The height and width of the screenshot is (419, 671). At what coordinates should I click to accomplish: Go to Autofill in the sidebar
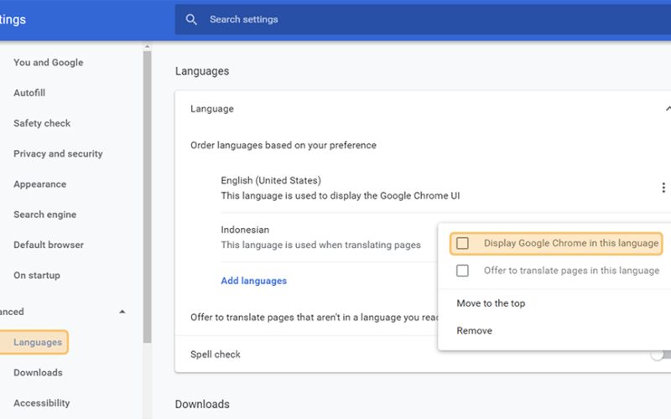point(29,93)
